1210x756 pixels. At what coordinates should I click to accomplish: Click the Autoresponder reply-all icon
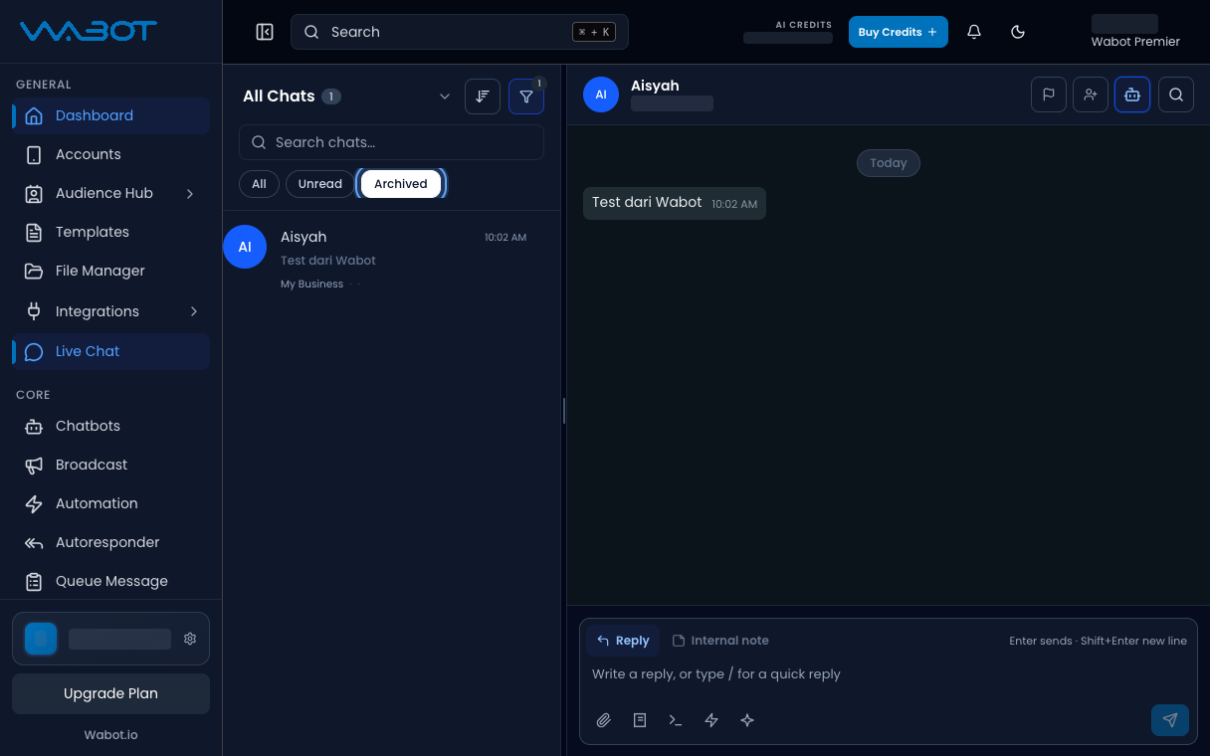[x=34, y=542]
